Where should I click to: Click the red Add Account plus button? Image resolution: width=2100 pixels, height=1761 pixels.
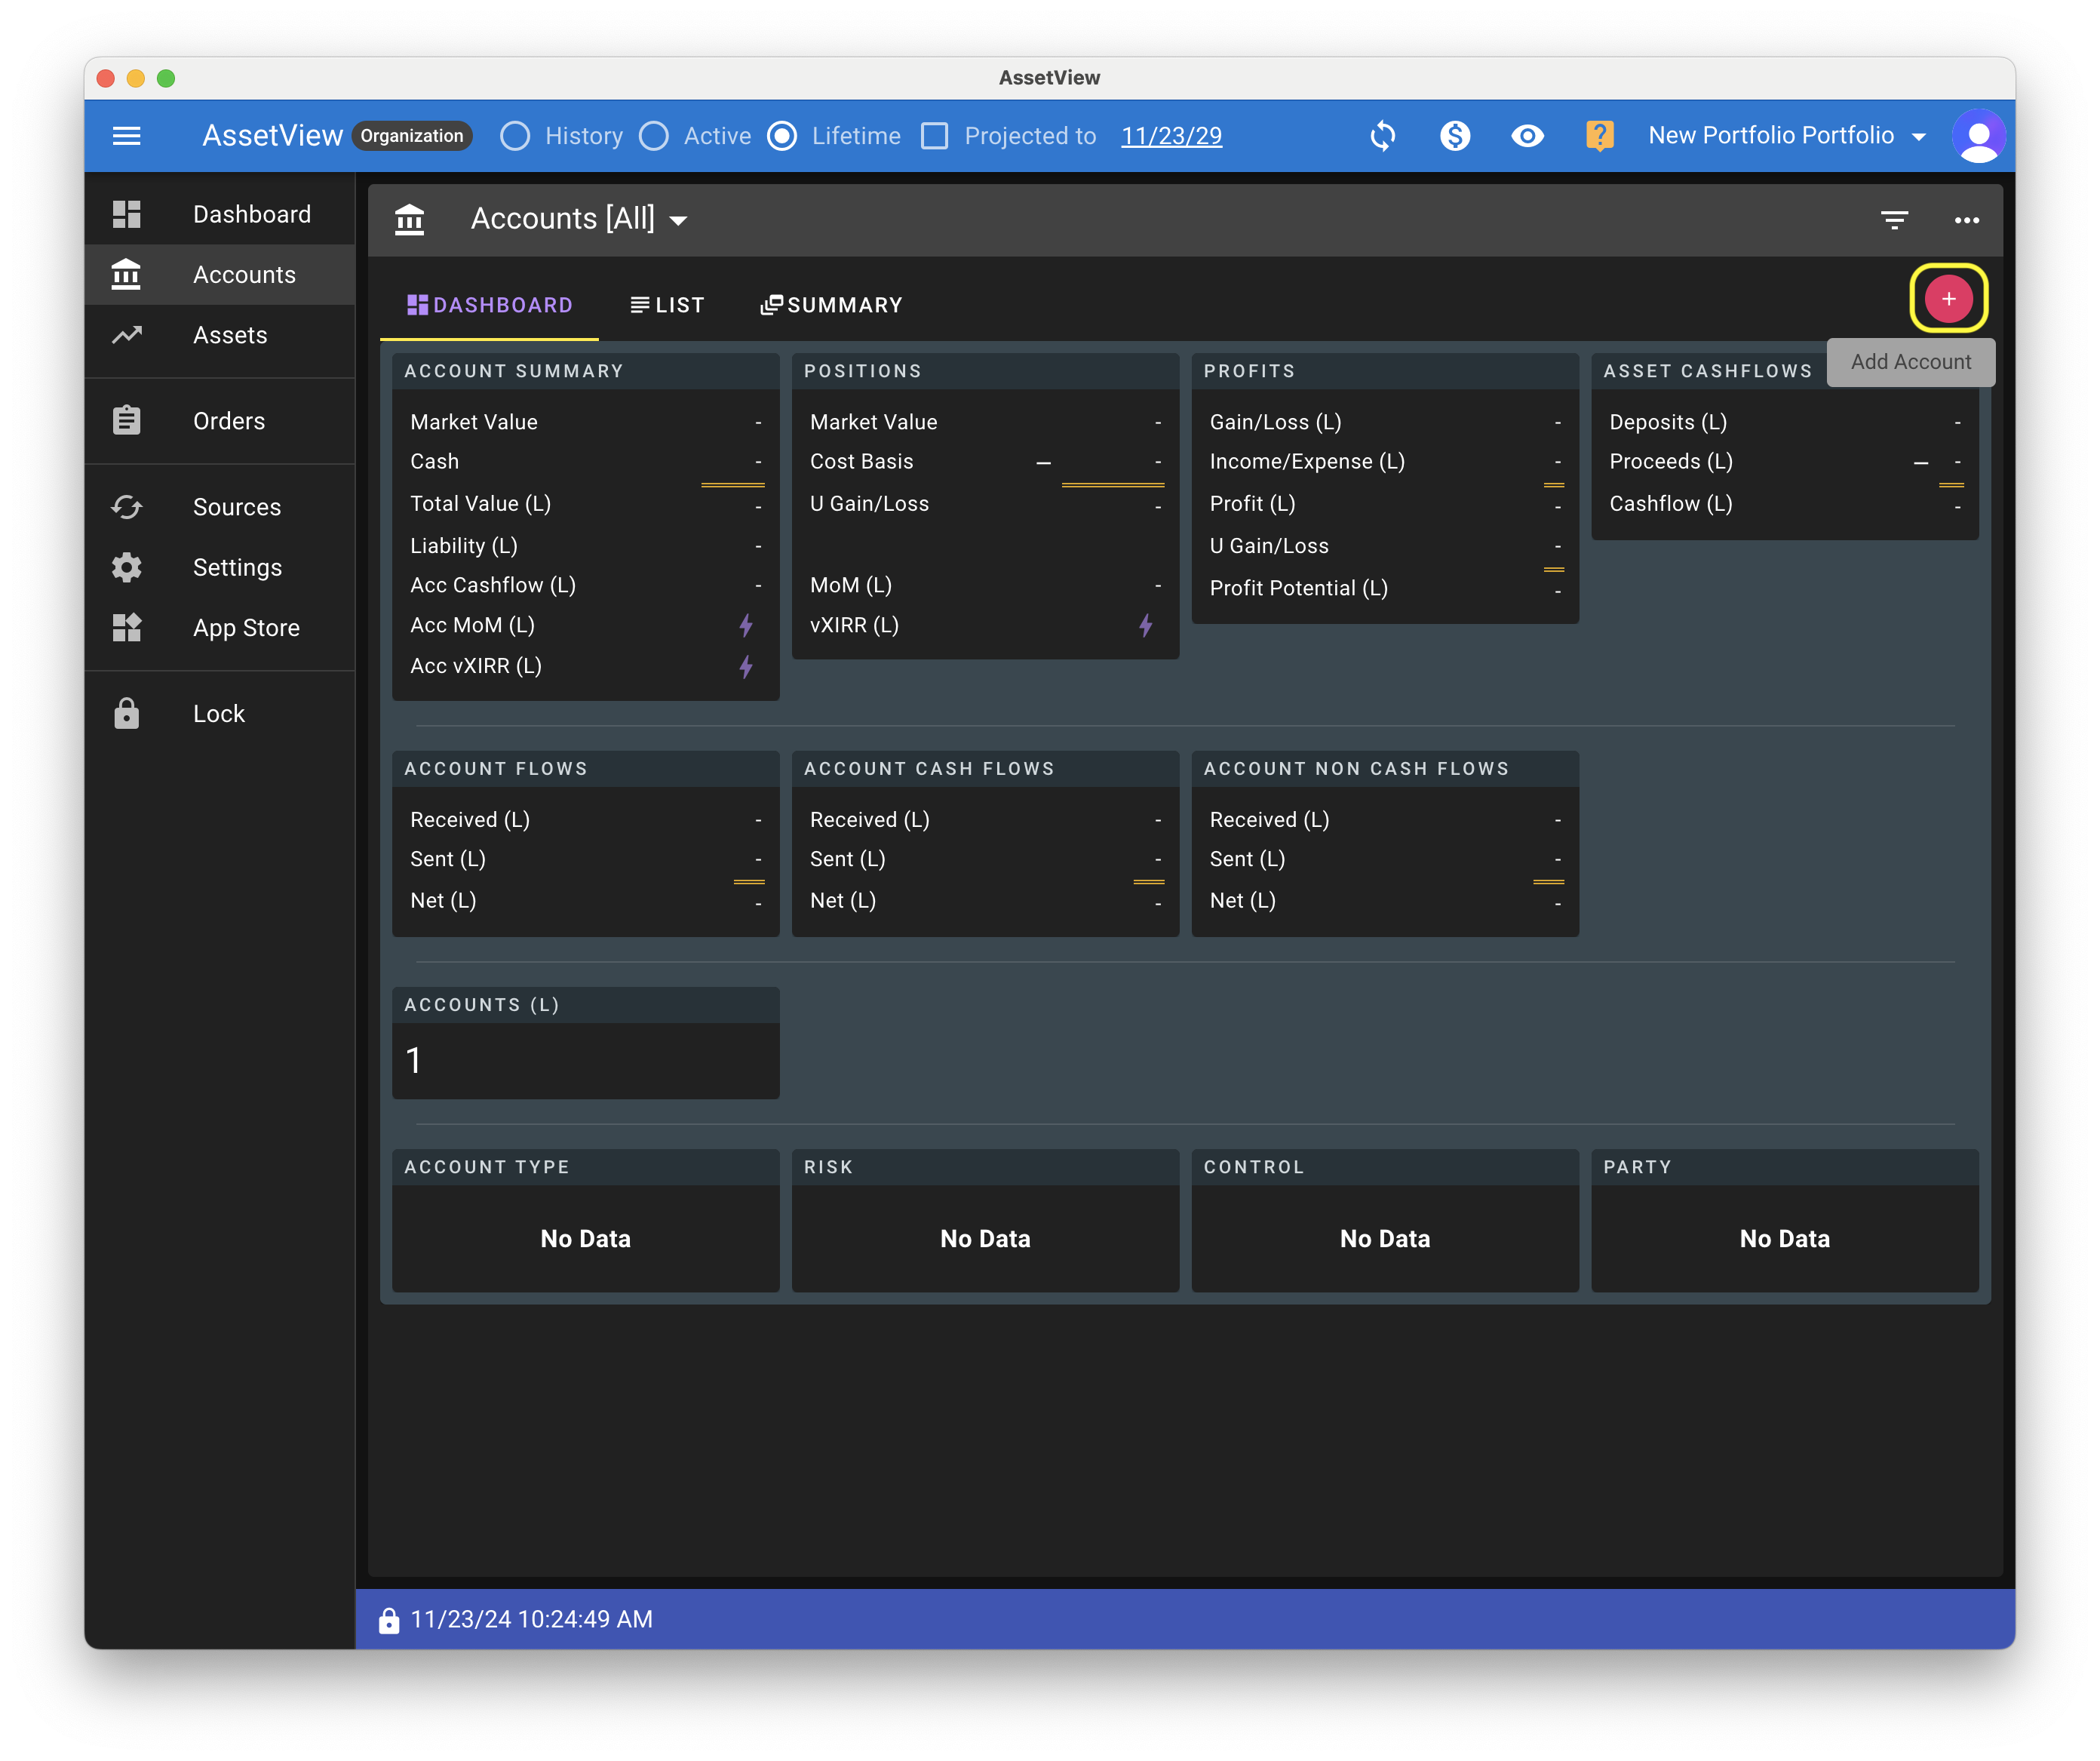(x=1947, y=299)
